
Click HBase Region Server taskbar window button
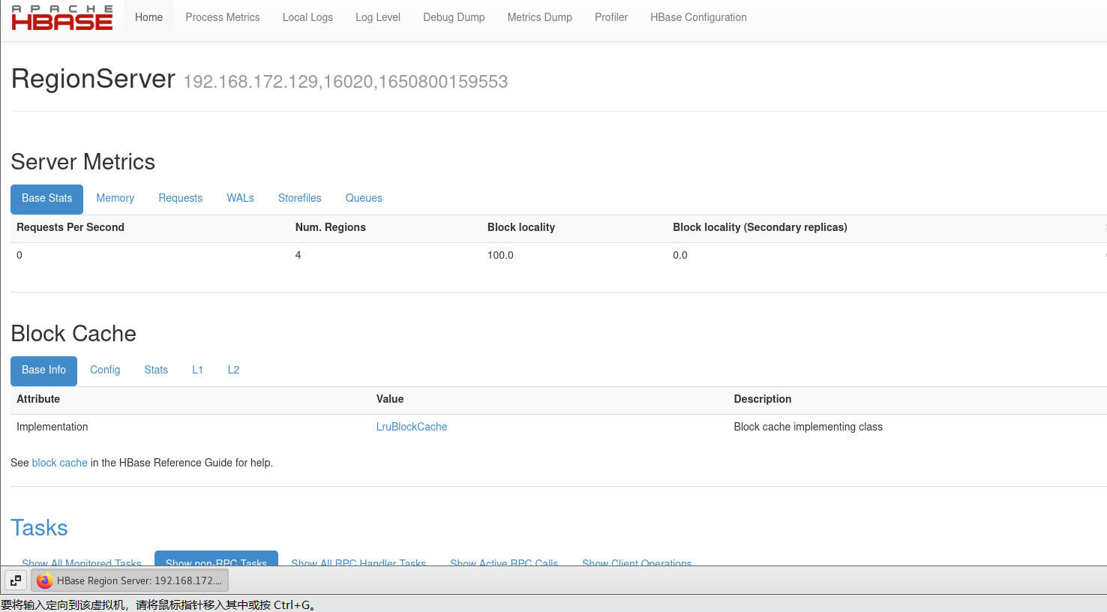click(x=130, y=580)
